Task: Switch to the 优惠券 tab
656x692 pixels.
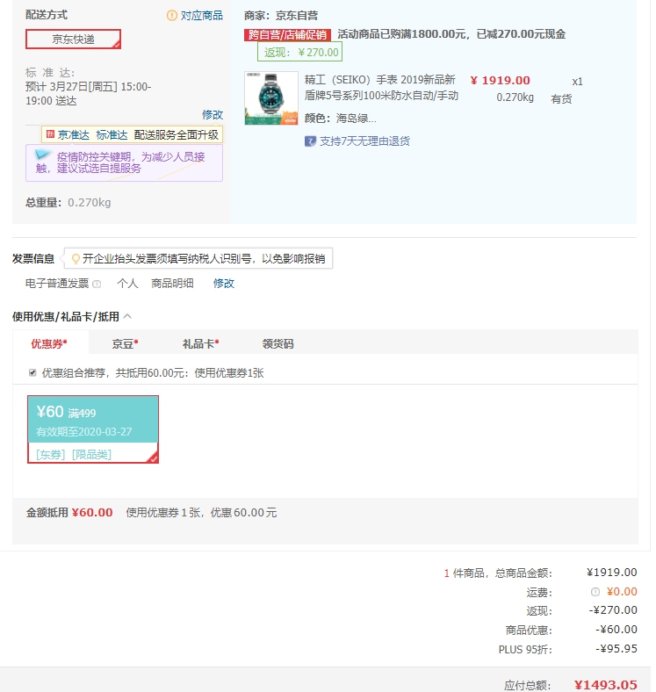Action: coord(49,343)
